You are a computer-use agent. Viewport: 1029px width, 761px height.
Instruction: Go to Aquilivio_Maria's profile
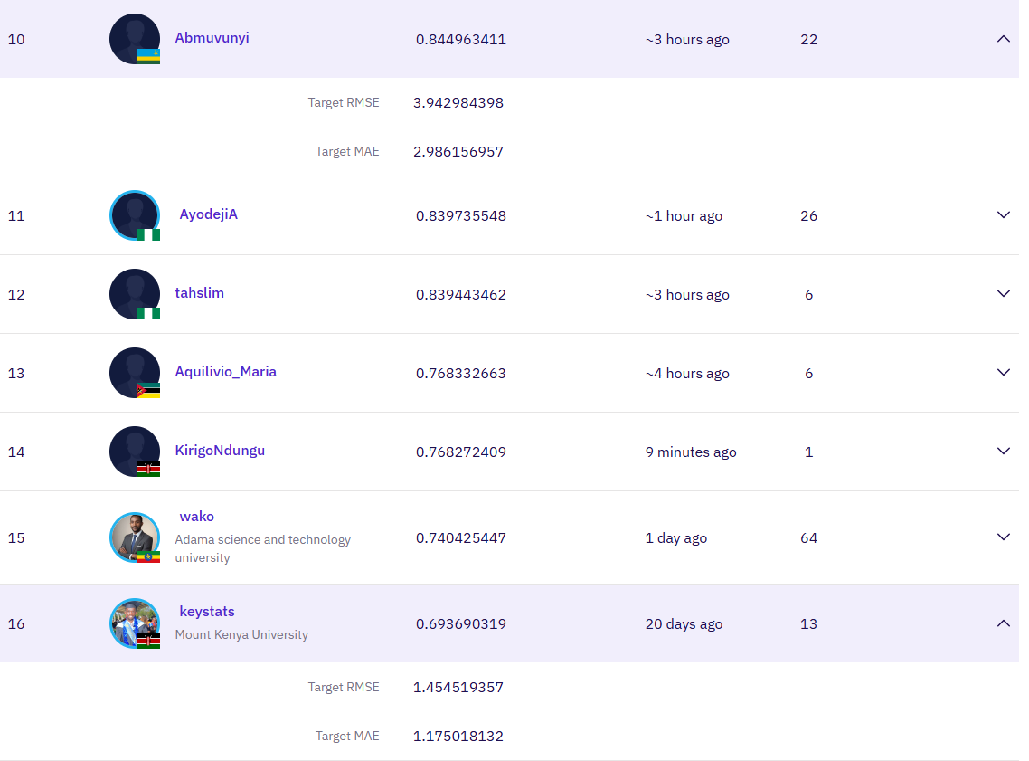225,372
